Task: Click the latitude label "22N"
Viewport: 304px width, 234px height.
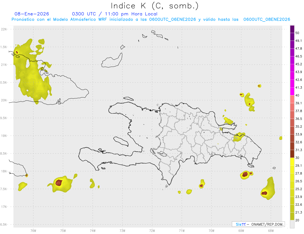Action: click(4, 29)
